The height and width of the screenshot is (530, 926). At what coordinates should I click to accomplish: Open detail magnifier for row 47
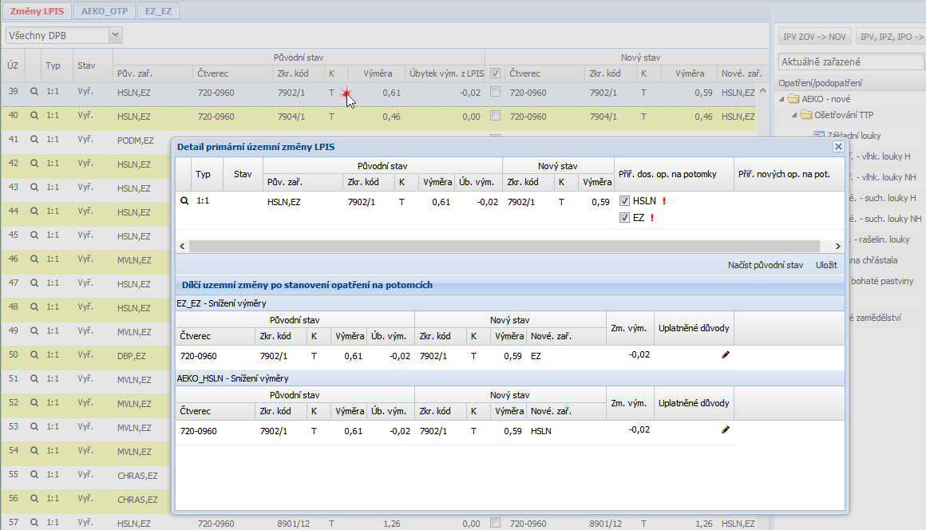click(34, 283)
